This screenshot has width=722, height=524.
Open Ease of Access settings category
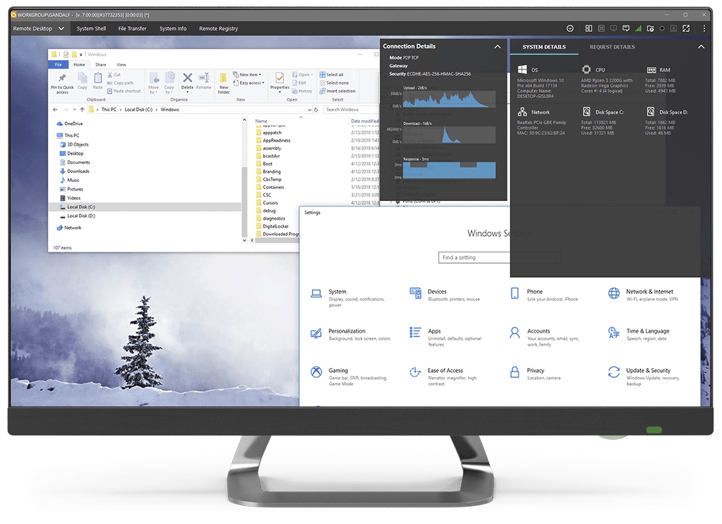click(x=443, y=376)
